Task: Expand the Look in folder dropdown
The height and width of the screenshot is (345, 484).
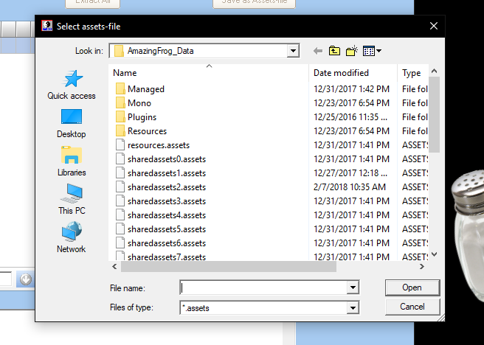Action: 293,51
